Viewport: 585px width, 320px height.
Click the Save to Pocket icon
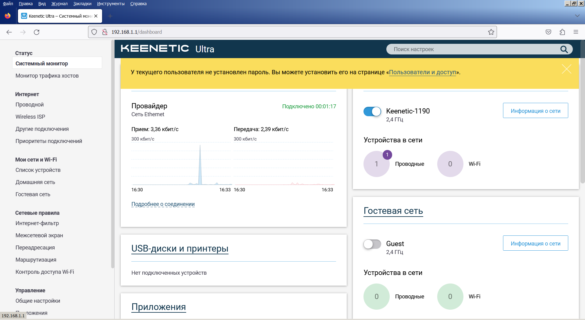coord(548,32)
